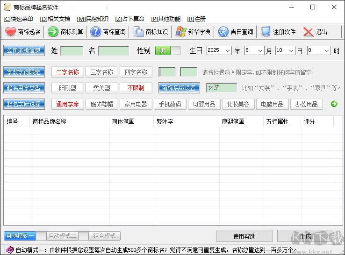Viewport: 345px width, 255px height.
Task: Click first restricted character input box
Action: pyautogui.click(x=167, y=72)
